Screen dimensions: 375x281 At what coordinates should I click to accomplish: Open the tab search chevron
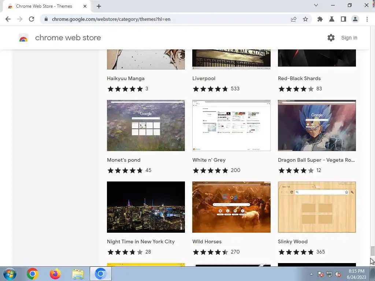316,5
